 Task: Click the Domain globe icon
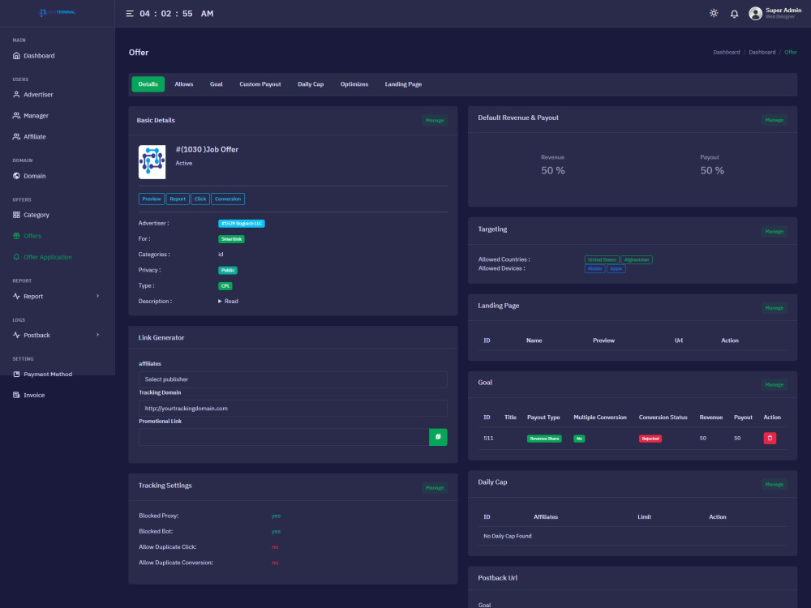pos(16,176)
